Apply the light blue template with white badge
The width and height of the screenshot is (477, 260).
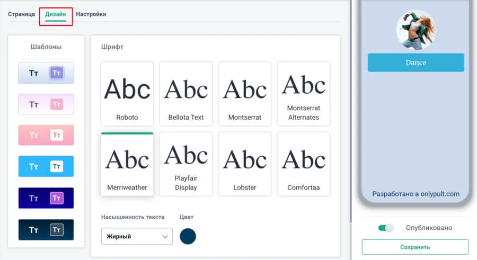click(46, 166)
